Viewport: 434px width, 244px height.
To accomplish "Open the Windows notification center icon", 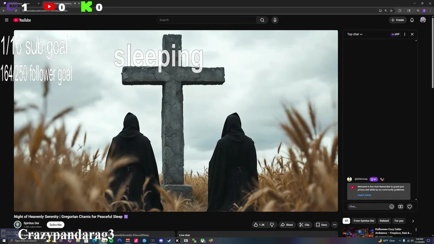I will (x=428, y=241).
